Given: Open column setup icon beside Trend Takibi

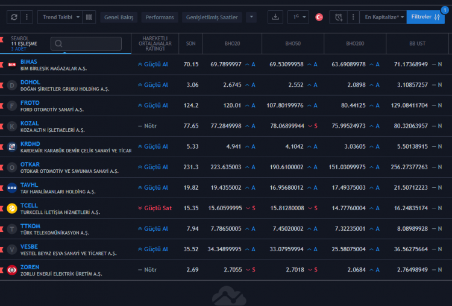Looking at the screenshot, I should tap(89, 17).
